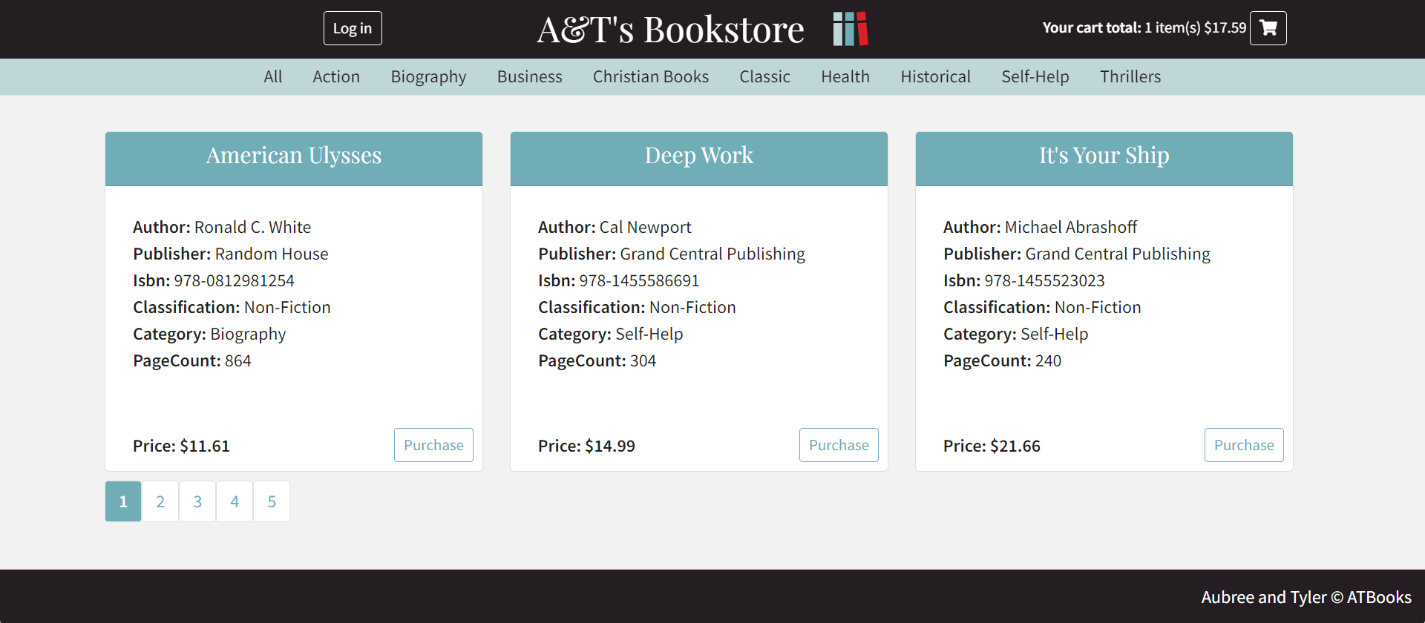The width and height of the screenshot is (1425, 623).
Task: Filter by the Business category
Action: [529, 76]
